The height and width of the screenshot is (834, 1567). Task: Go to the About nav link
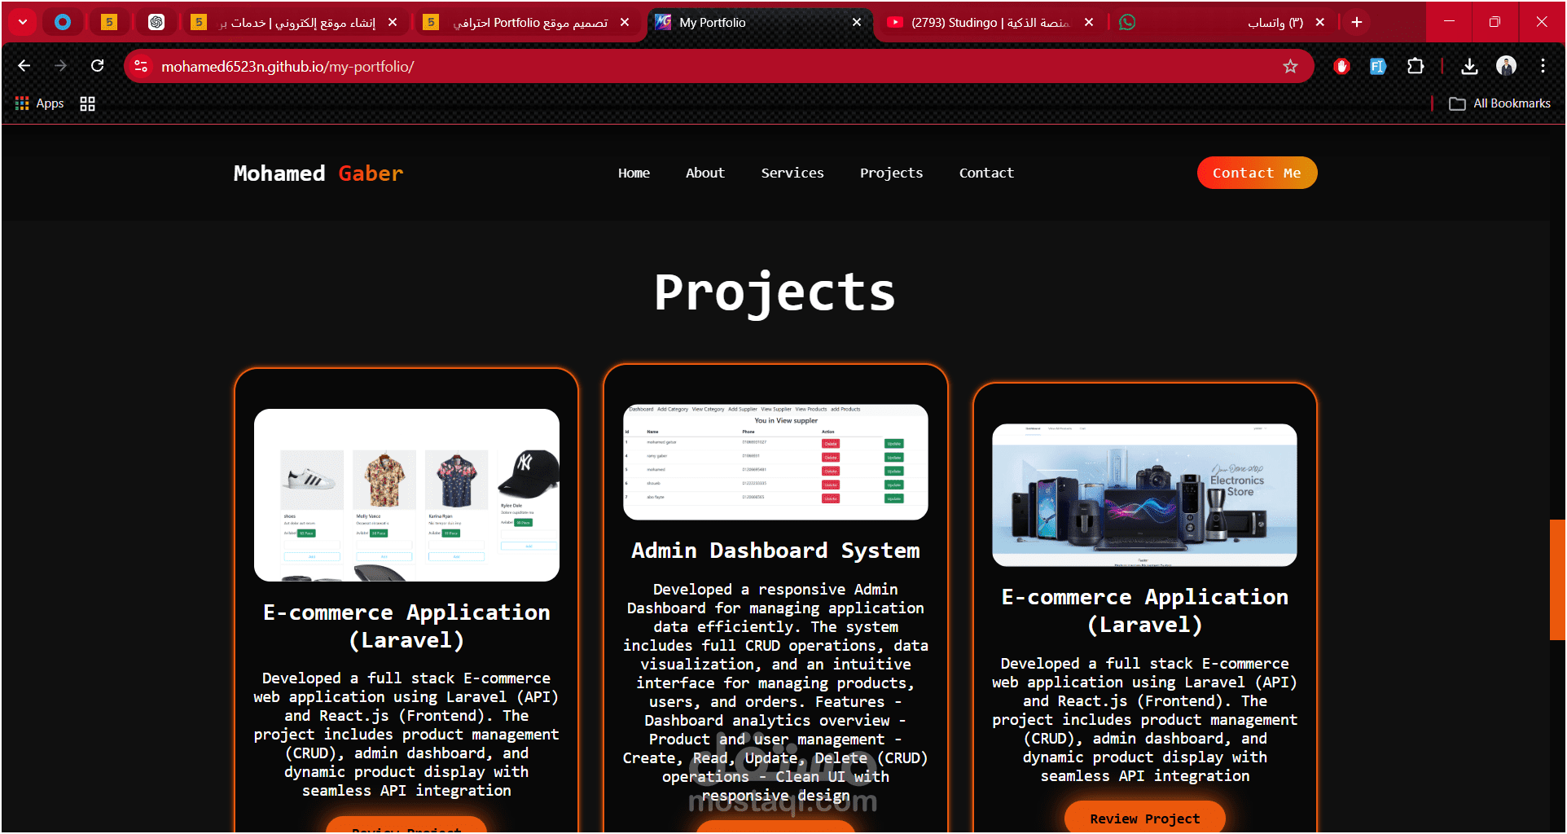[x=704, y=173]
